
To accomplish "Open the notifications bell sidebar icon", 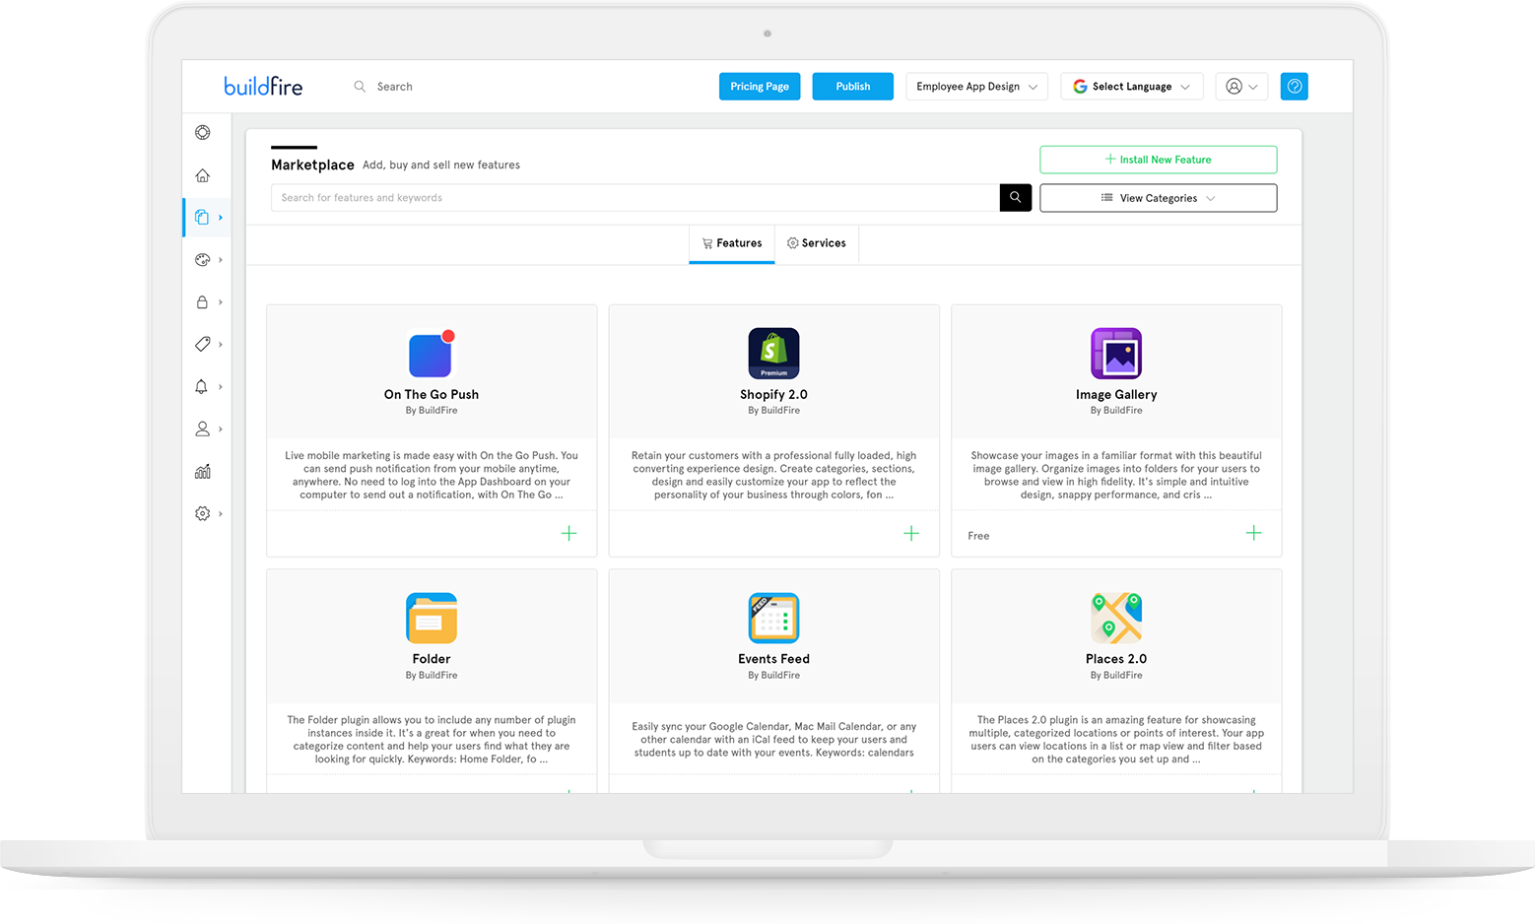I will (x=202, y=386).
